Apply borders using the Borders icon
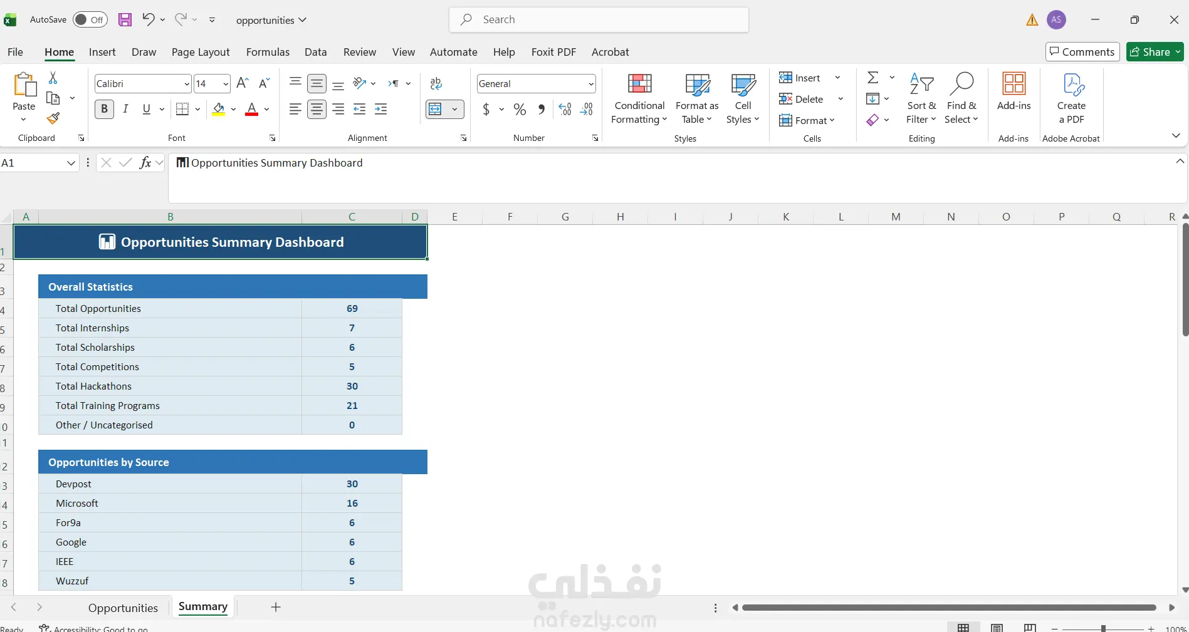The height and width of the screenshot is (632, 1189). click(x=182, y=109)
